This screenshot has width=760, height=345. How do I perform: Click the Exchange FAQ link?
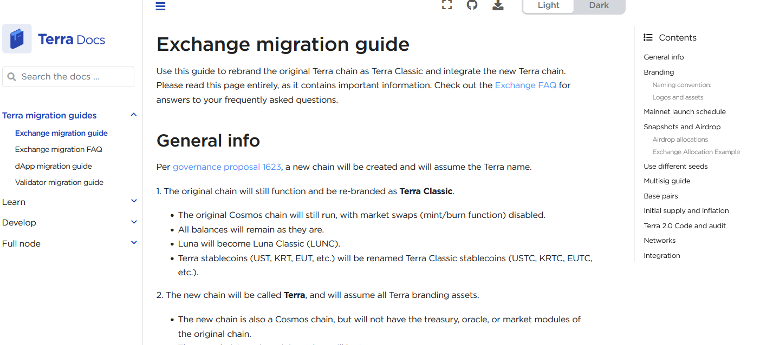[x=525, y=85]
